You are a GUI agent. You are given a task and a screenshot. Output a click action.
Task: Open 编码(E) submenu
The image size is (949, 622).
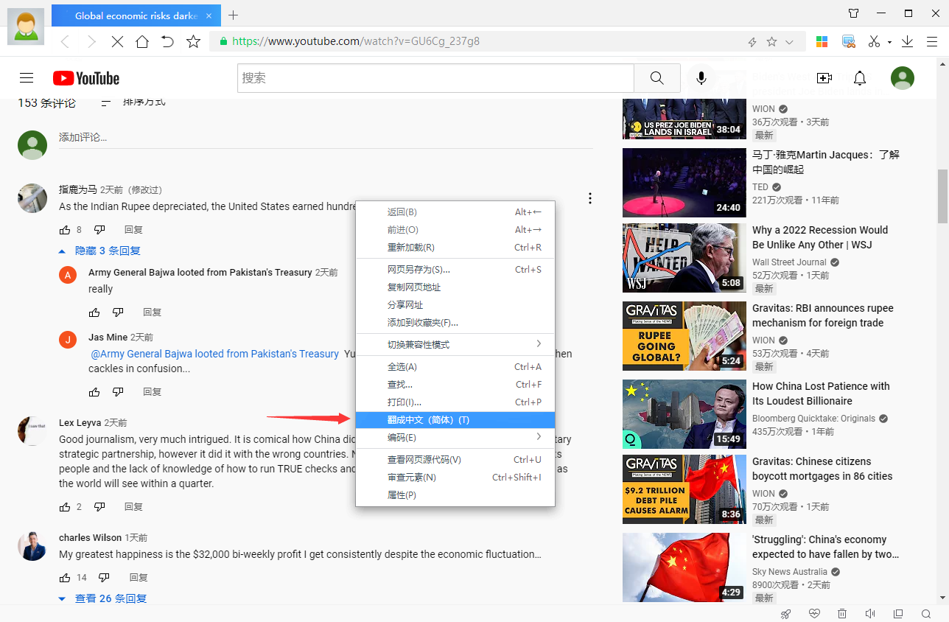pos(455,437)
